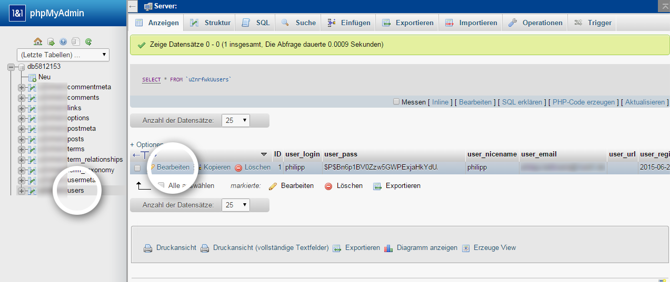Open the Exportieren tab
The image size is (670, 282).
point(408,23)
